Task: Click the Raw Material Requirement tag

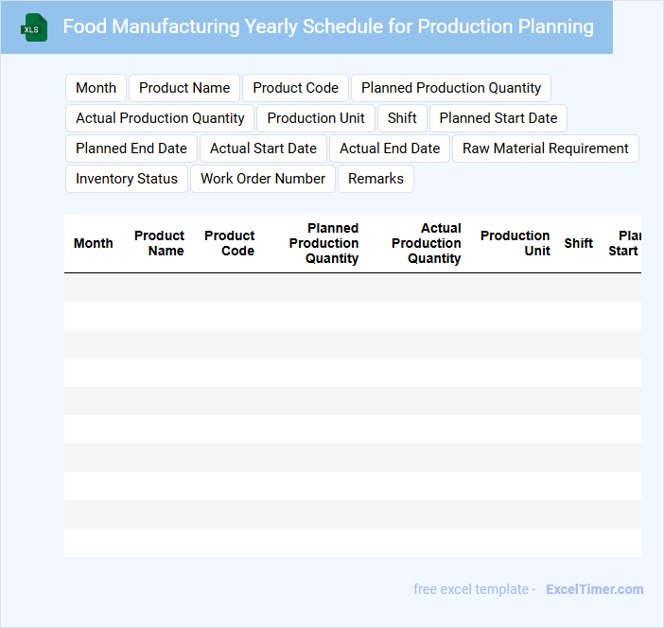Action: pos(546,148)
